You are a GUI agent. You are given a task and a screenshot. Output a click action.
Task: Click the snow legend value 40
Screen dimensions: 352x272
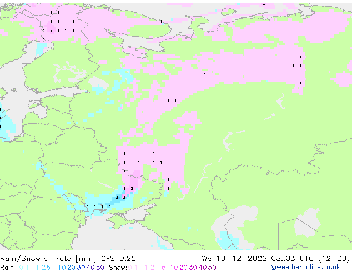[203, 268]
